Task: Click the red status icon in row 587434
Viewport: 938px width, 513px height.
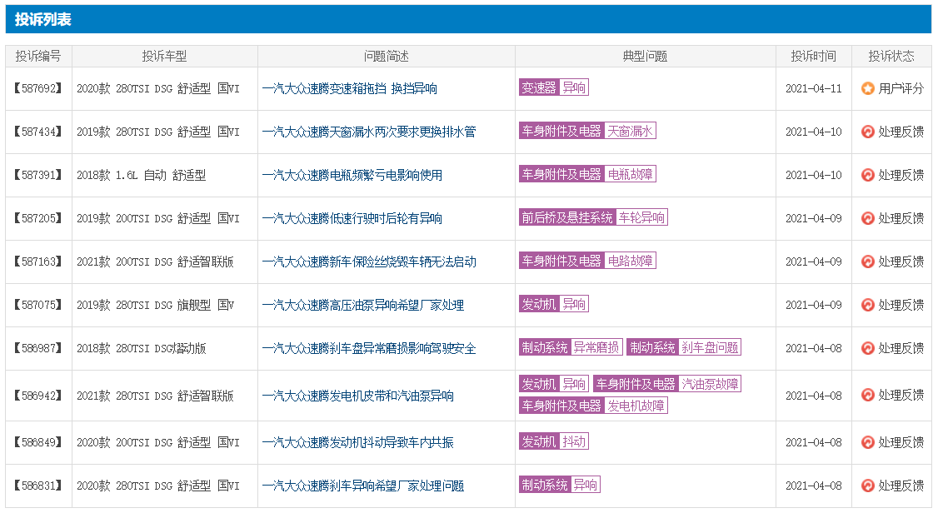Action: pyautogui.click(x=867, y=132)
